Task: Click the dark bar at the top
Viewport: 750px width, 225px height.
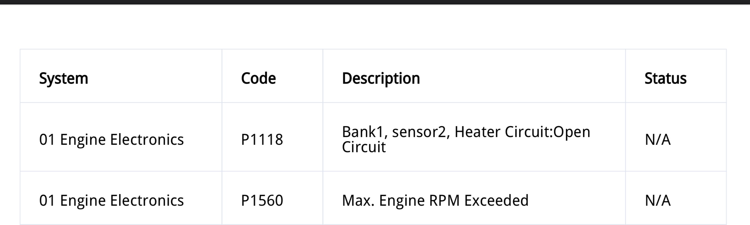Action: tap(375, 2)
